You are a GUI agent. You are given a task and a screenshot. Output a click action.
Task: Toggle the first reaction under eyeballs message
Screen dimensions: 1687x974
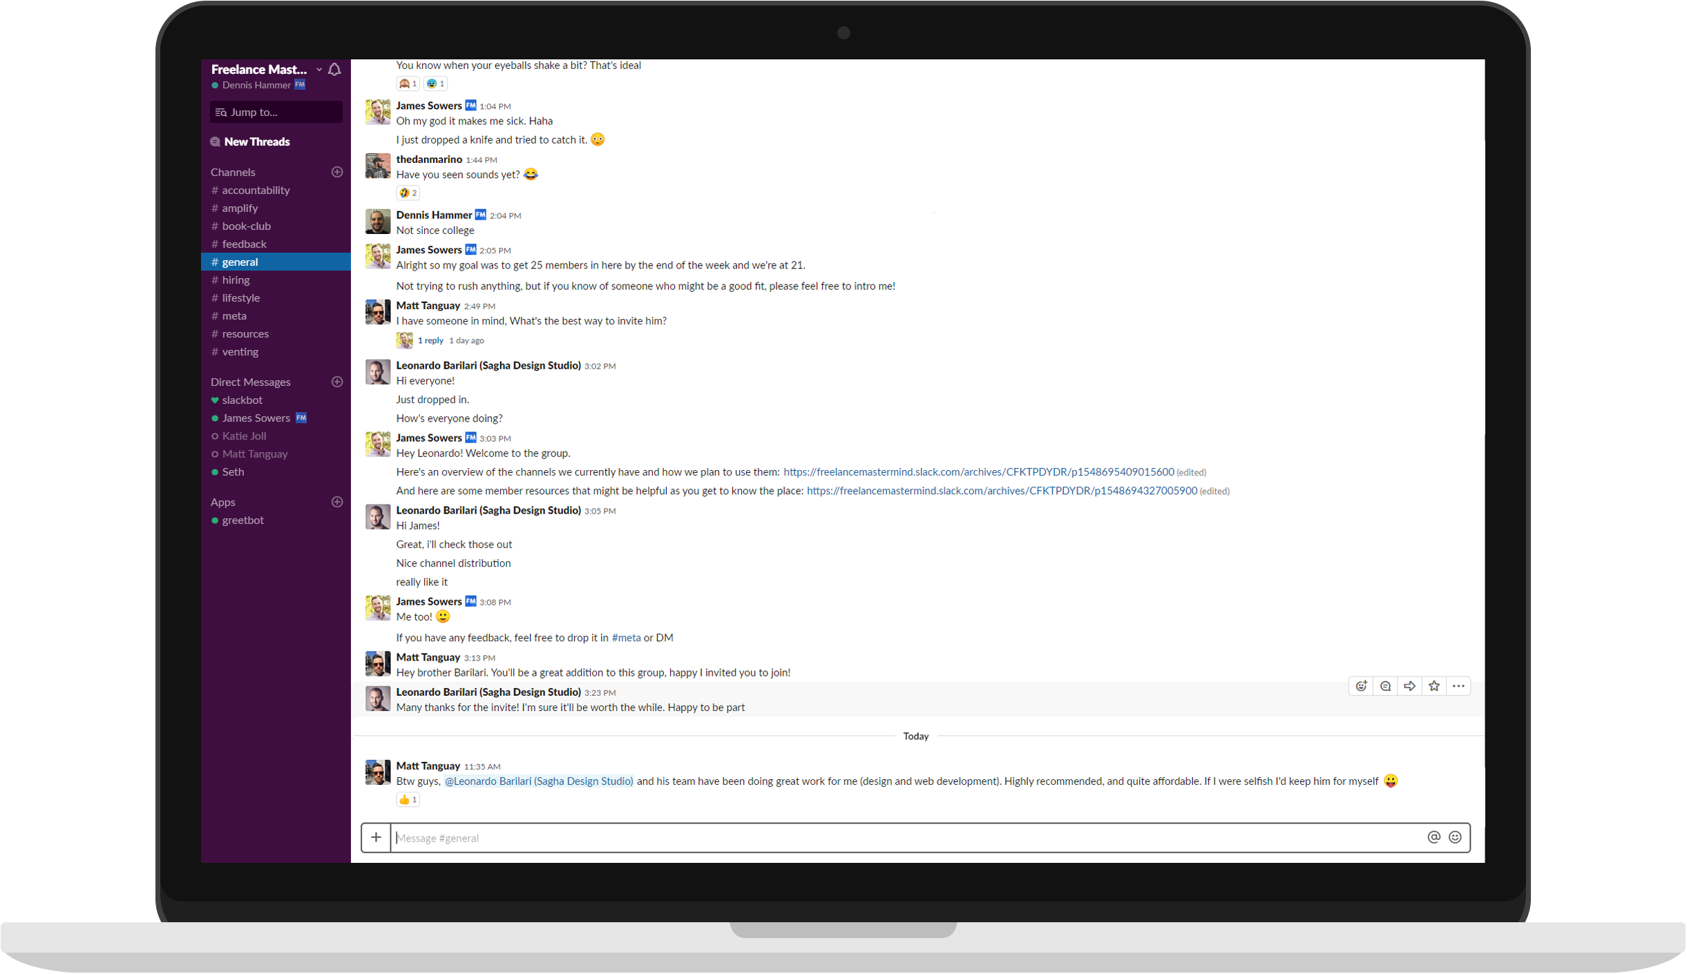tap(408, 84)
